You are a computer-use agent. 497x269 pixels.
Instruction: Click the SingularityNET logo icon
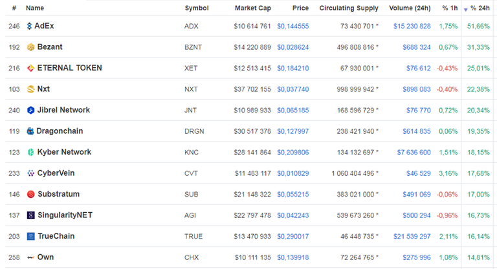30,215
